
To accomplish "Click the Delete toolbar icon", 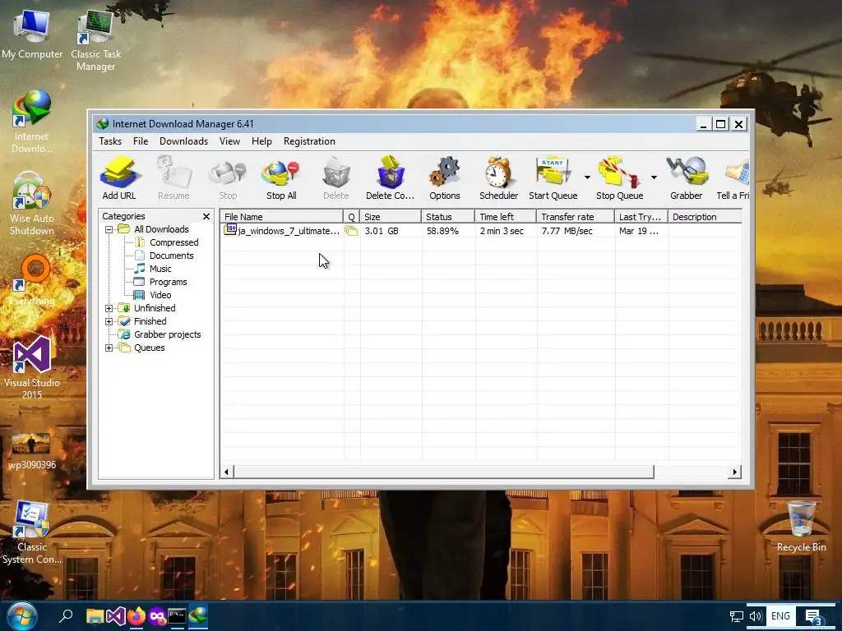I will point(336,178).
